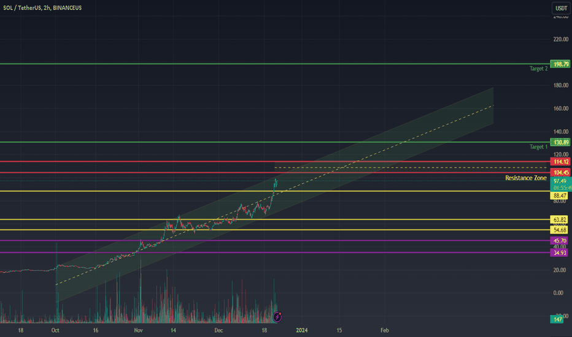This screenshot has height=337, width=572.
Task: Click the 160.00 price axis tick
Action: point(561,108)
